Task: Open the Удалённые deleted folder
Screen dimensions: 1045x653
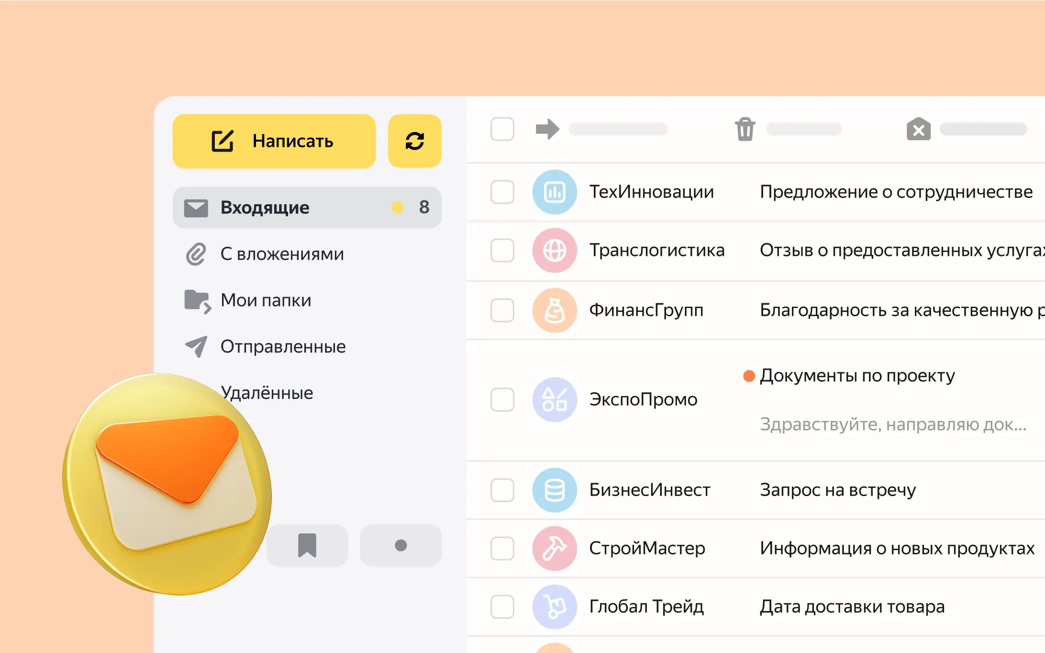Action: pos(267,393)
